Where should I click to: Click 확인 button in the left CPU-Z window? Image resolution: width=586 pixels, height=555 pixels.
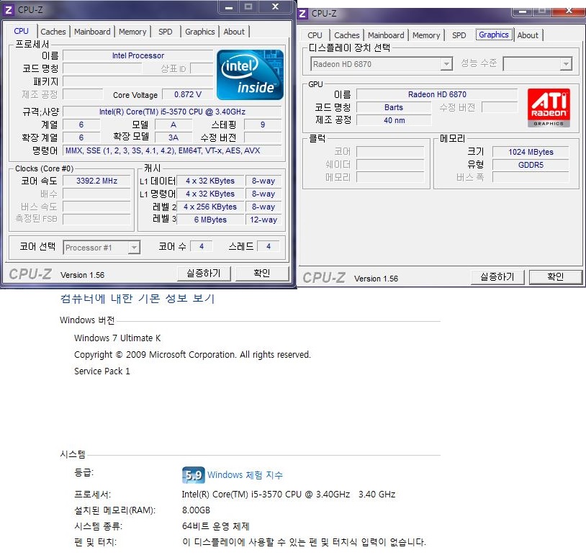tap(262, 274)
